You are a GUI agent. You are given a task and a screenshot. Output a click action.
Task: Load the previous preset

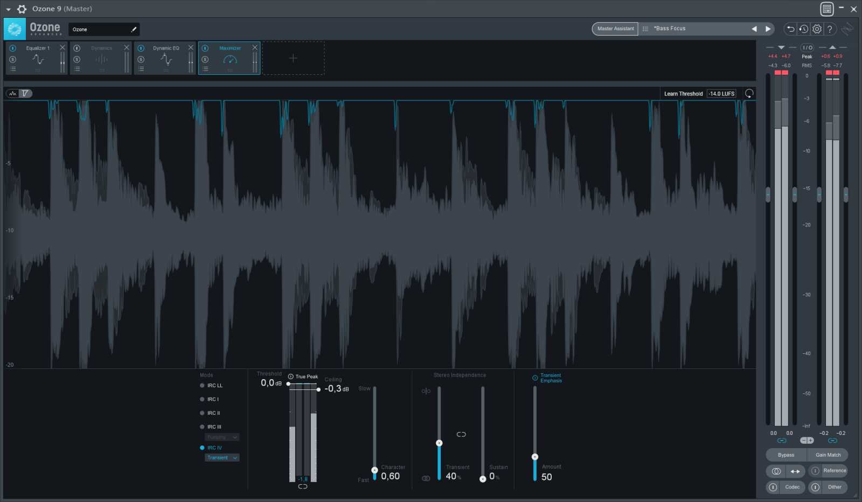pyautogui.click(x=754, y=29)
